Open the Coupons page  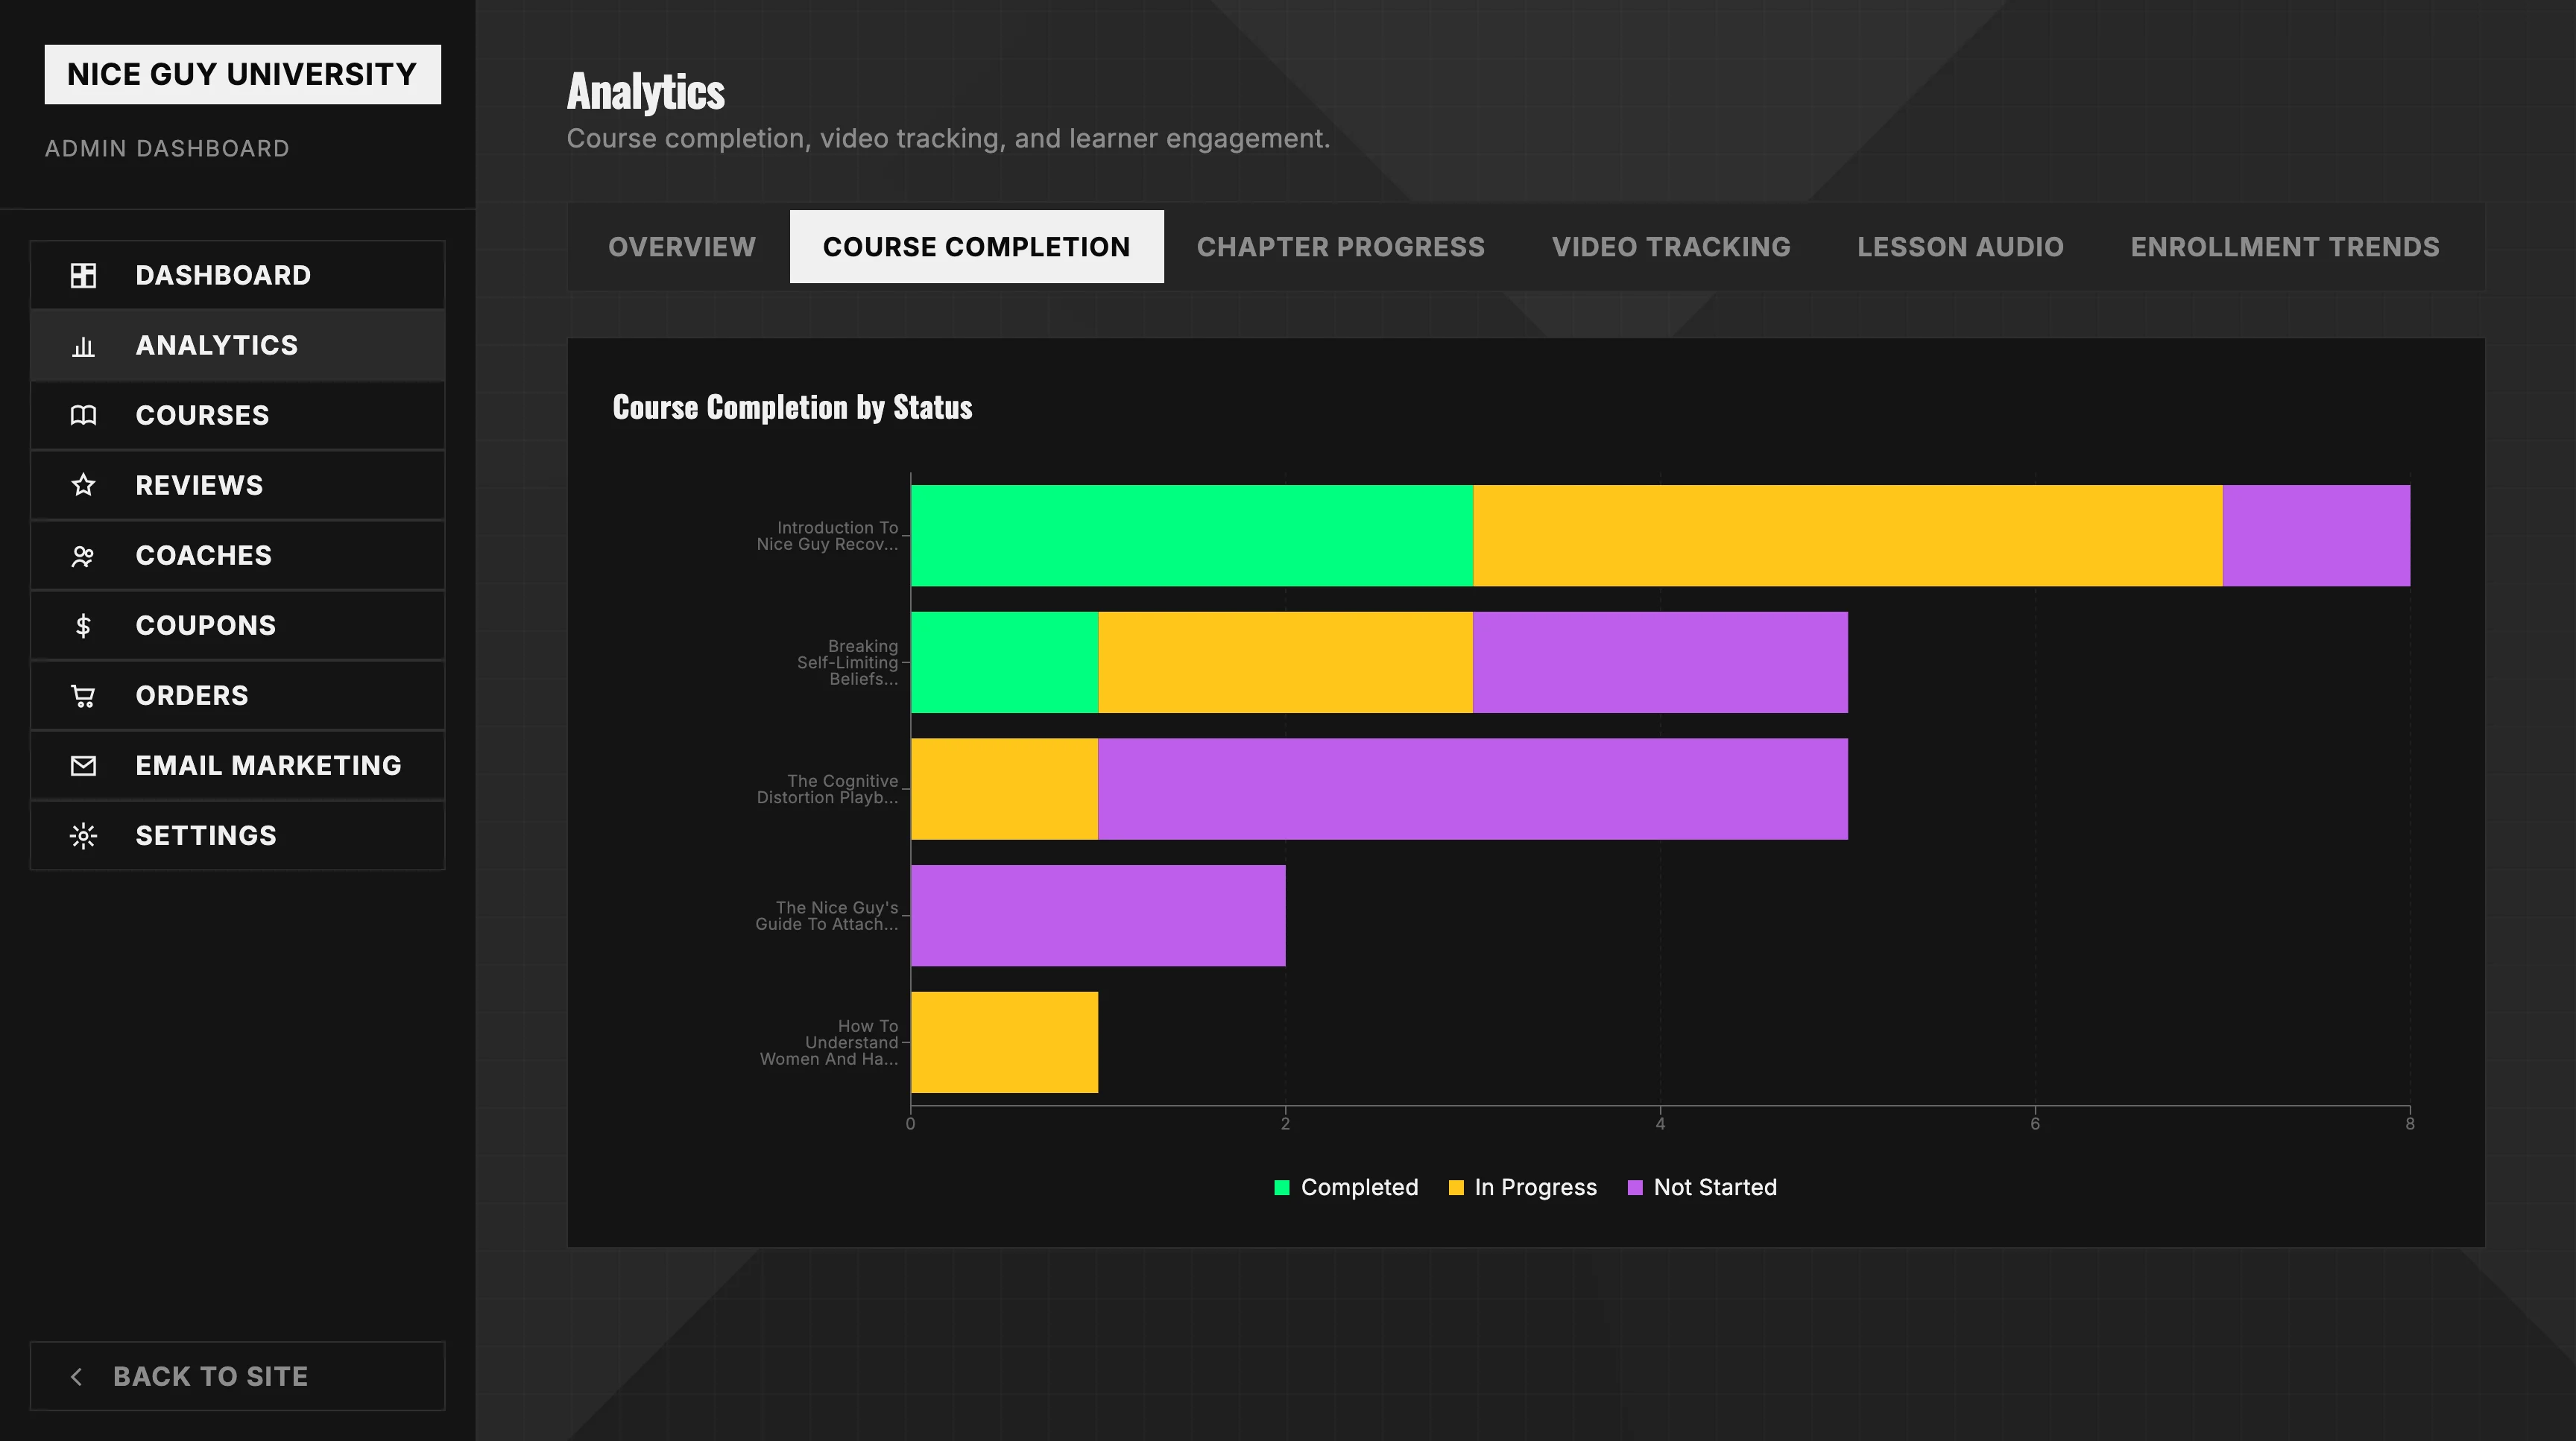[237, 626]
